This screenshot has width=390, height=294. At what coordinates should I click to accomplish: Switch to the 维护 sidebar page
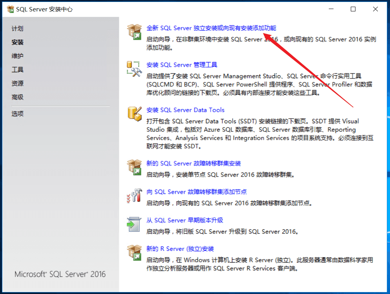17,56
